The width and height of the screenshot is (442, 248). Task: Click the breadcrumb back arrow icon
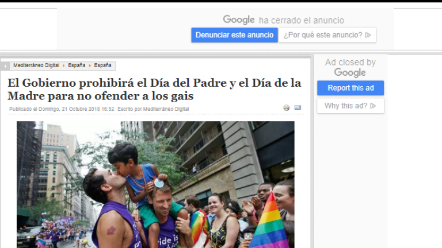point(5,66)
